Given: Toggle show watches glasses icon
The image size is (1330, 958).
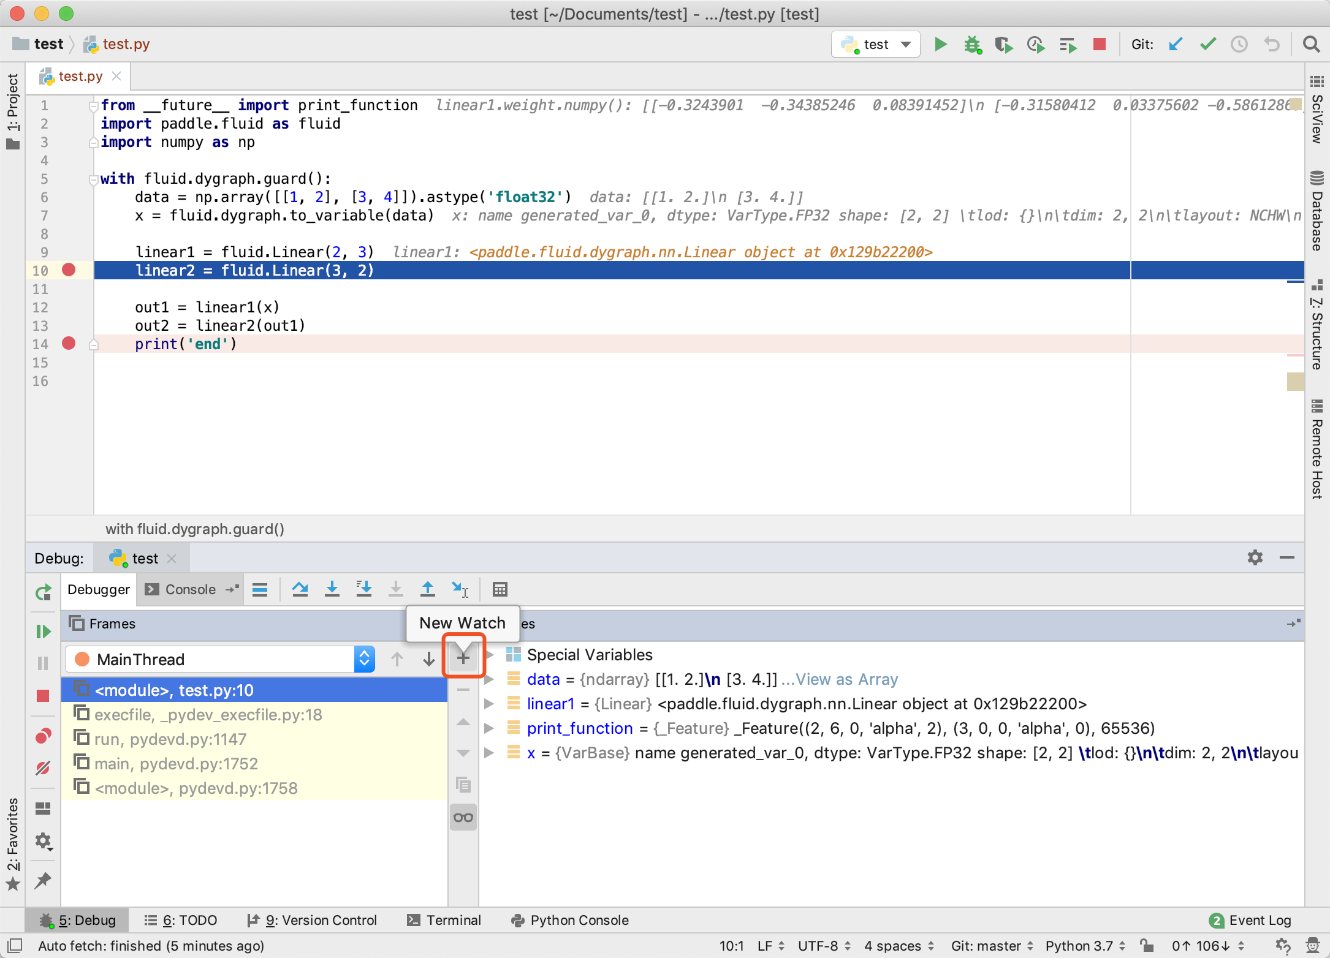Looking at the screenshot, I should click(x=463, y=818).
